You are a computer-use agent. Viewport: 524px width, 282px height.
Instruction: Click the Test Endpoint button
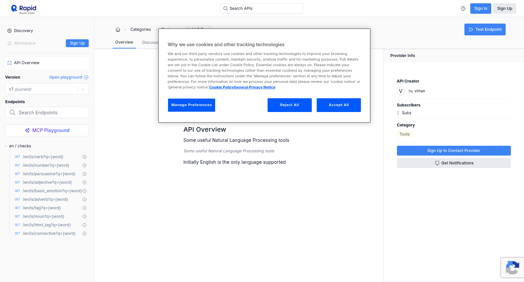[485, 29]
